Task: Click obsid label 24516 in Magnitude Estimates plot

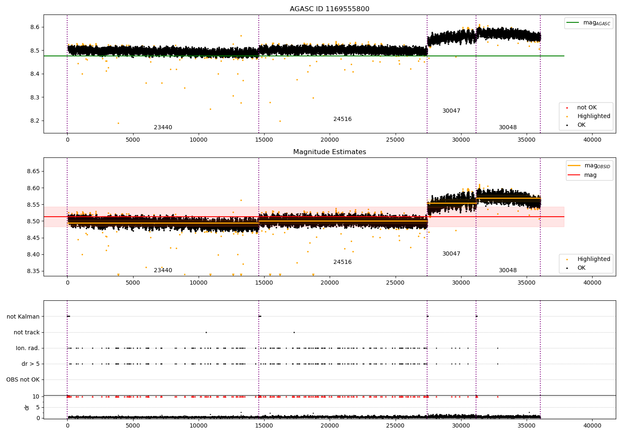Action: click(343, 262)
